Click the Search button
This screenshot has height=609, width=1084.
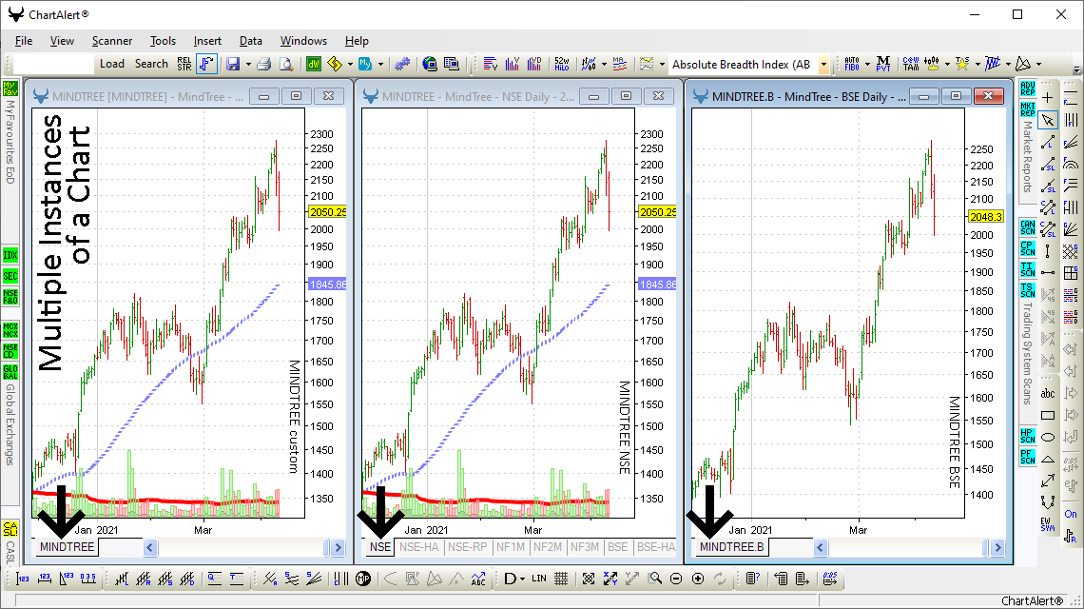(151, 64)
